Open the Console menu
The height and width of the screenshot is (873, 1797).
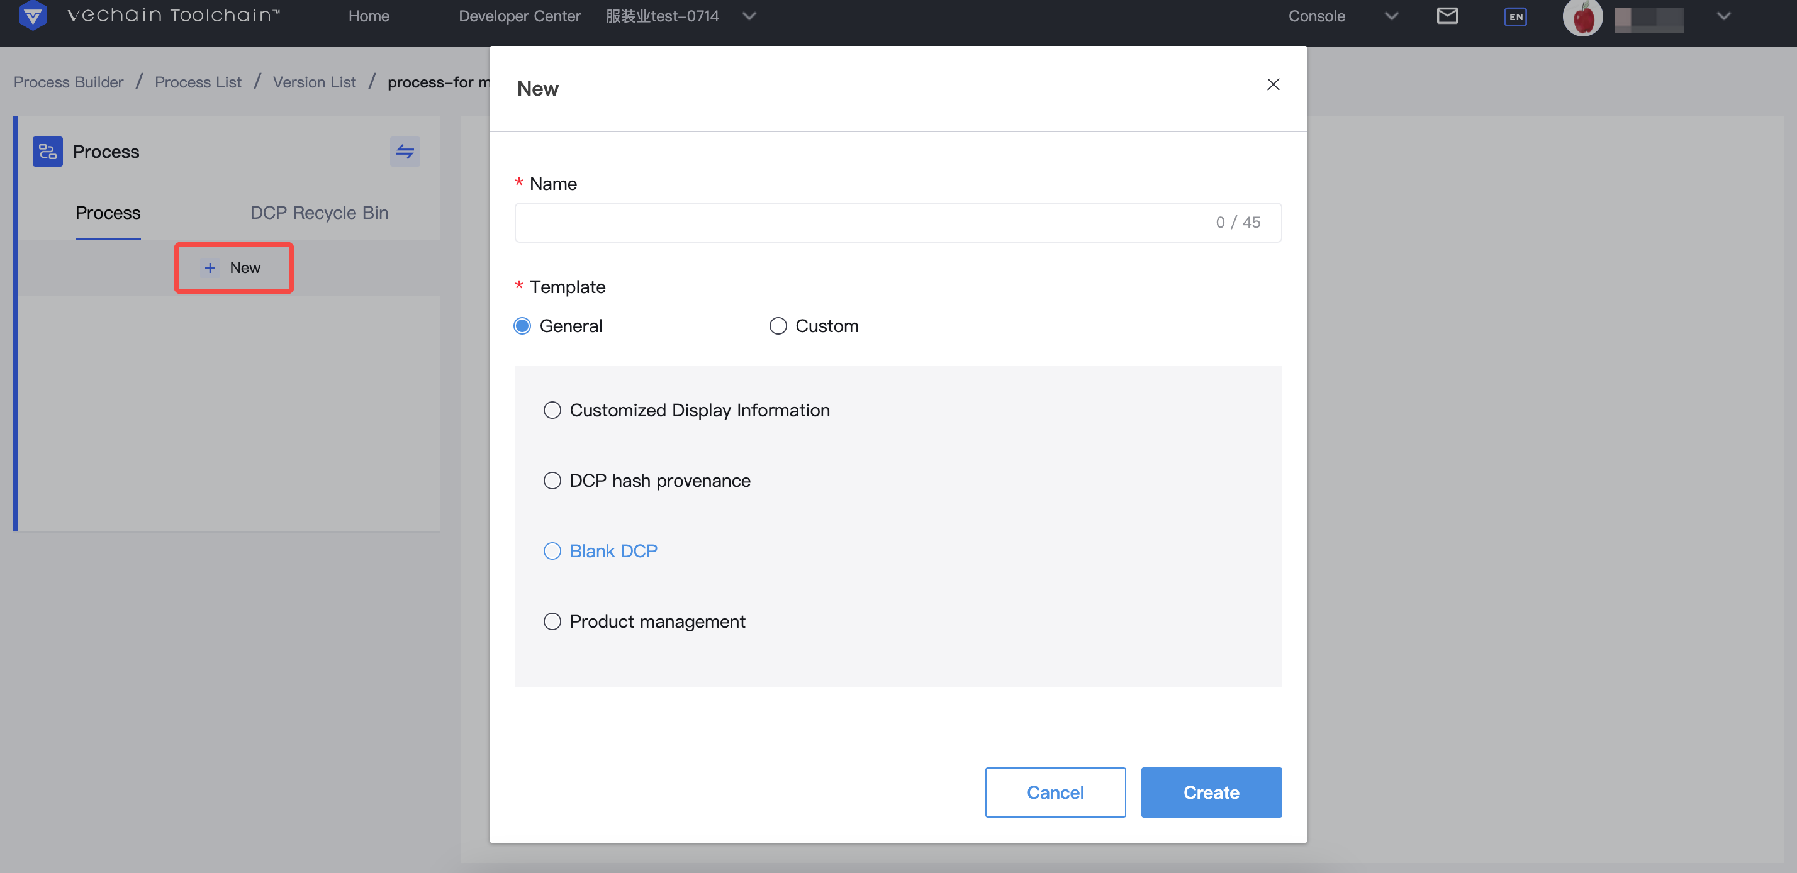point(1316,16)
